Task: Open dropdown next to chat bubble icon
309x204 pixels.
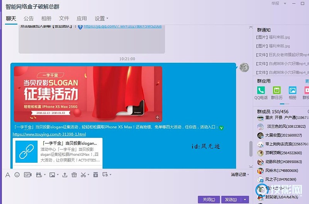Action: tap(110, 175)
